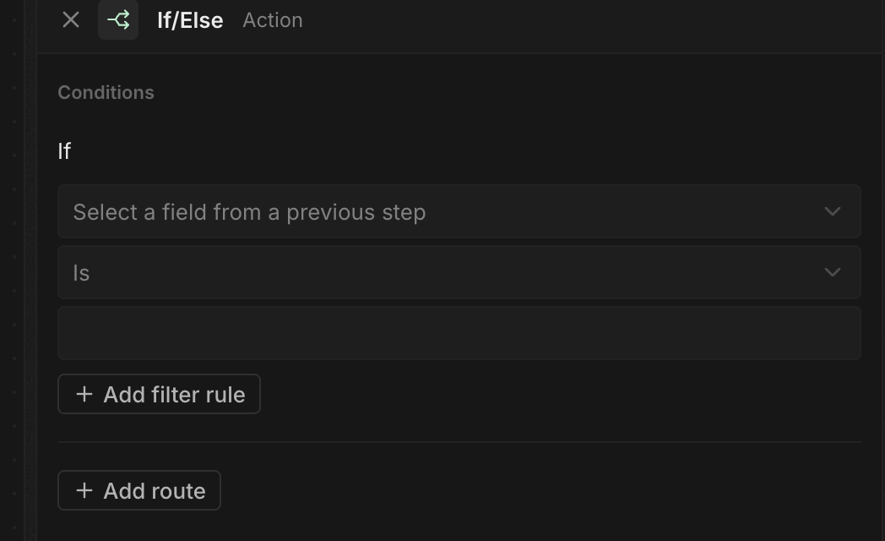Click the "Select a field from a previous step" placeholder
Screen dimensions: 885x541
249,212
